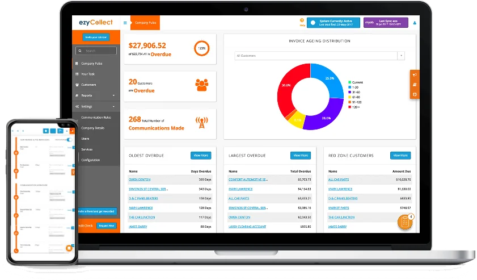Image resolution: width=477 pixels, height=280 pixels.
Task: Click the Customers sidebar people icon
Action: [x=77, y=85]
